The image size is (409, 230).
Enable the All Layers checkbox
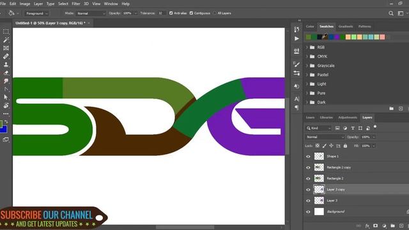coord(215,13)
